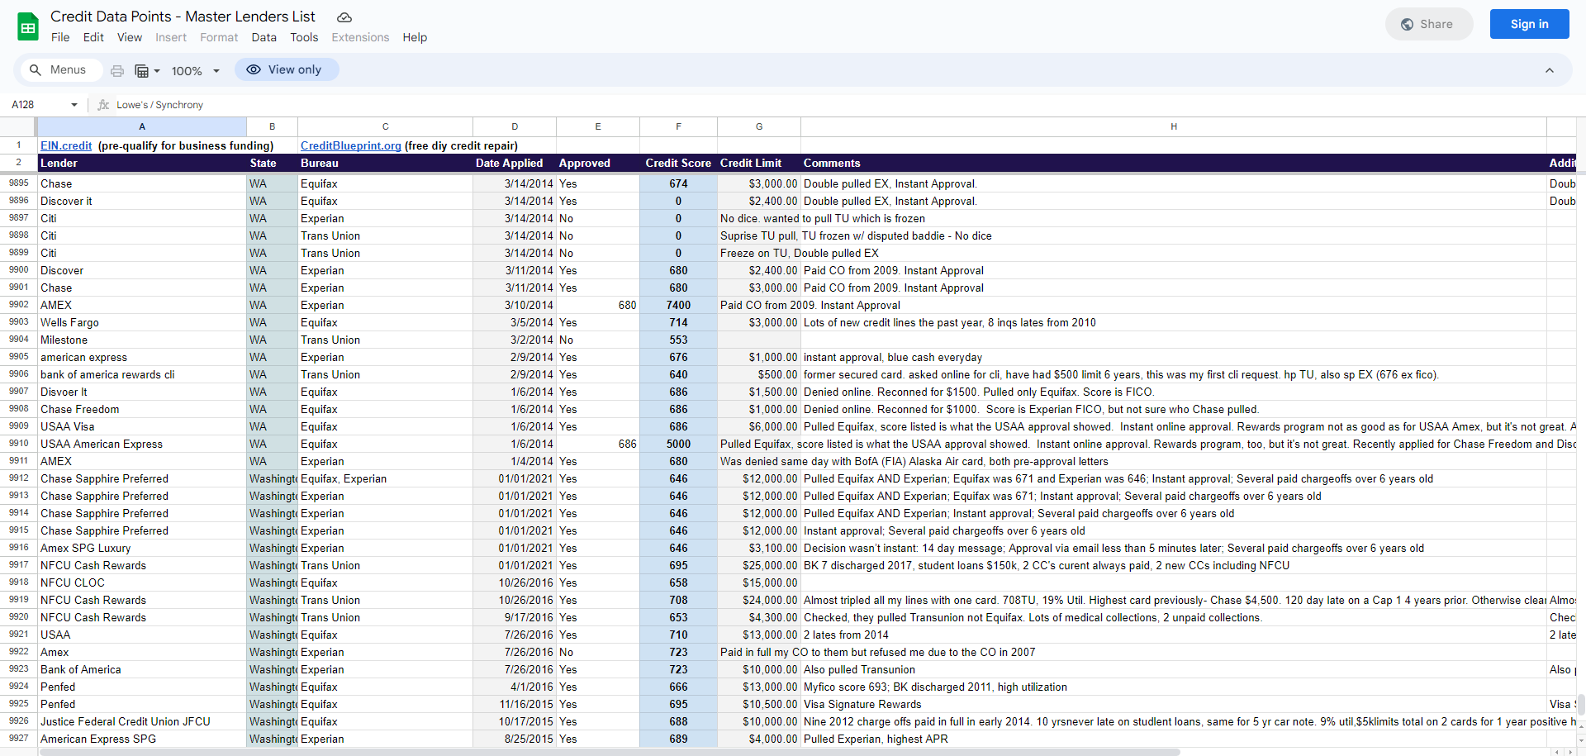Viewport: 1586px width, 756px height.
Task: Click the 'Amex SPG Luxury' cell
Action: [x=142, y=548]
